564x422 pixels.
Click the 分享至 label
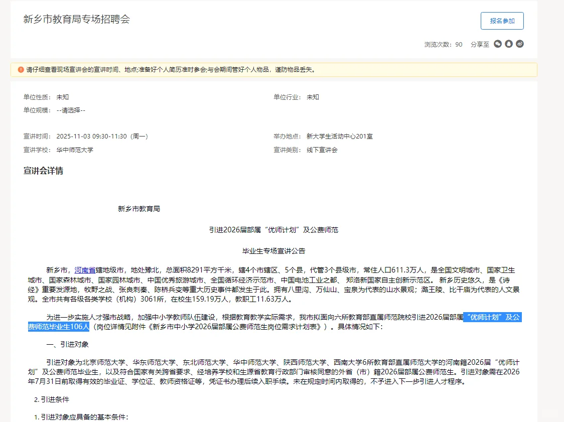coord(480,45)
